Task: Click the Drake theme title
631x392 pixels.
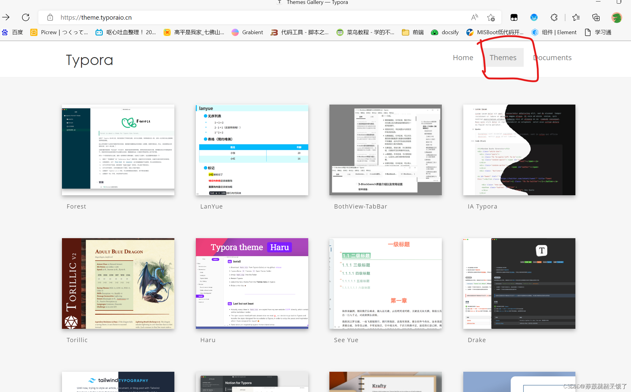Action: [x=477, y=340]
